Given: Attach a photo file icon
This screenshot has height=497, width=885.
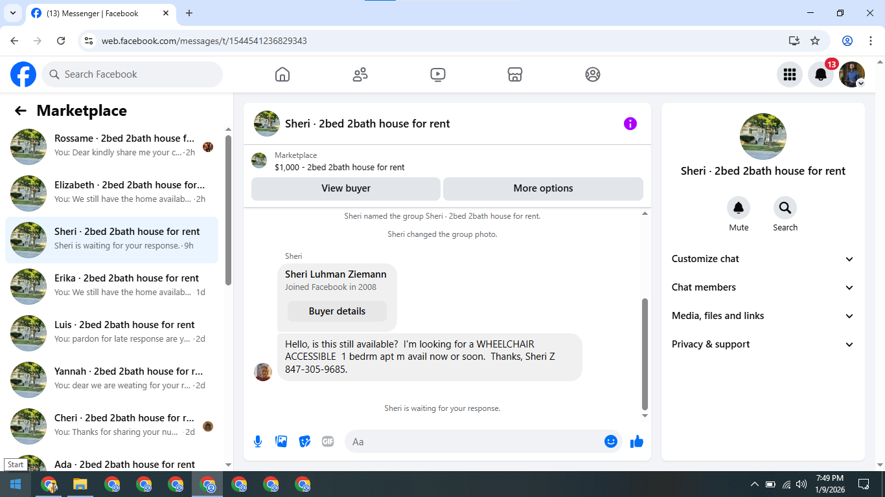Looking at the screenshot, I should point(281,441).
